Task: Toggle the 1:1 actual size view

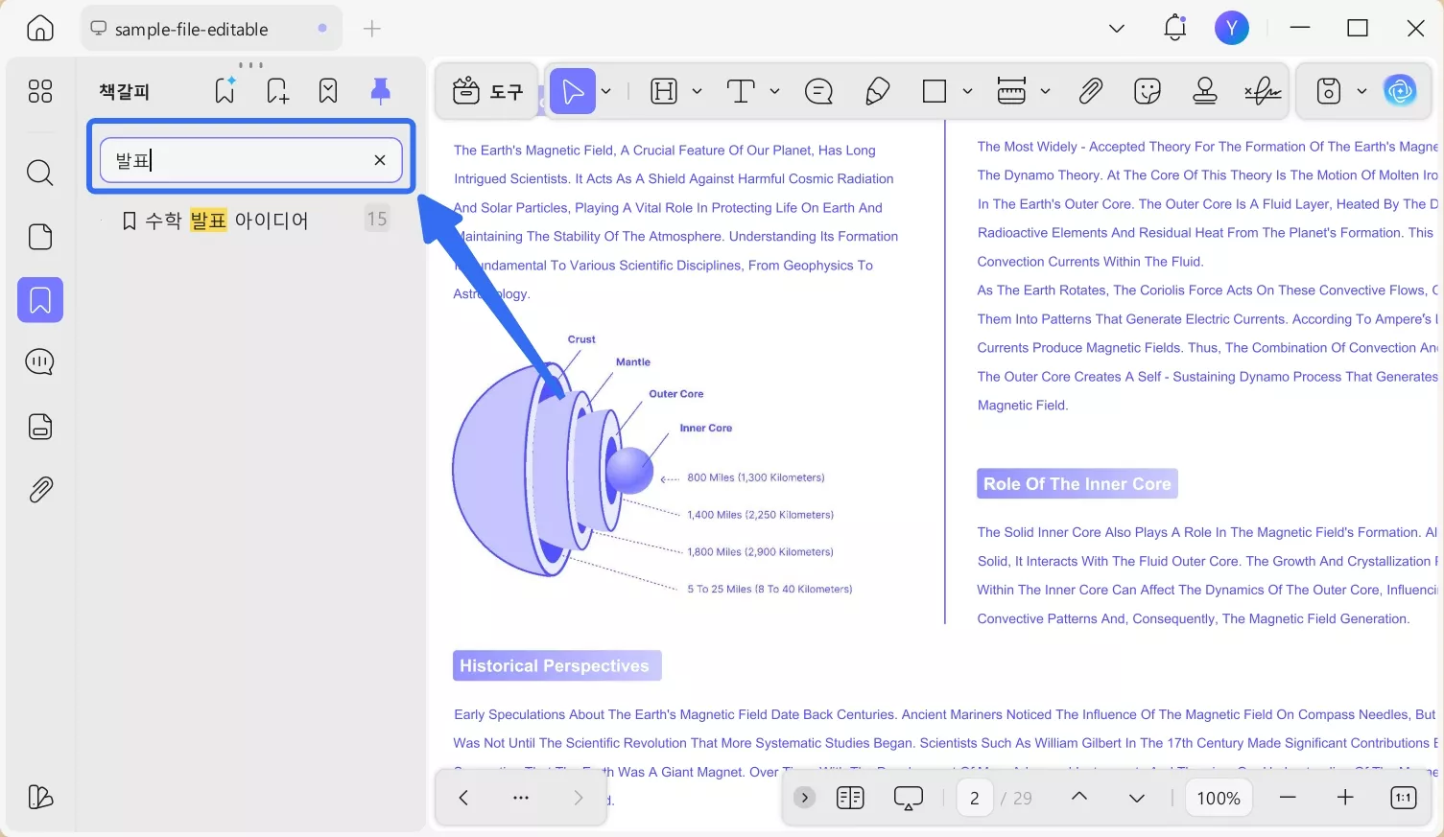Action: tap(1403, 798)
